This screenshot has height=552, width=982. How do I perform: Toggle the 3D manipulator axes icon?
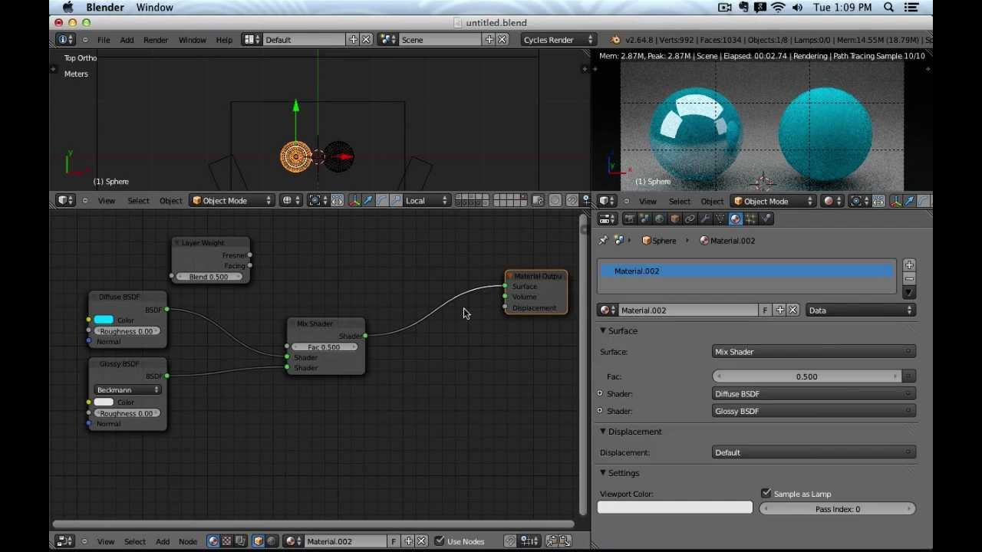tap(354, 201)
